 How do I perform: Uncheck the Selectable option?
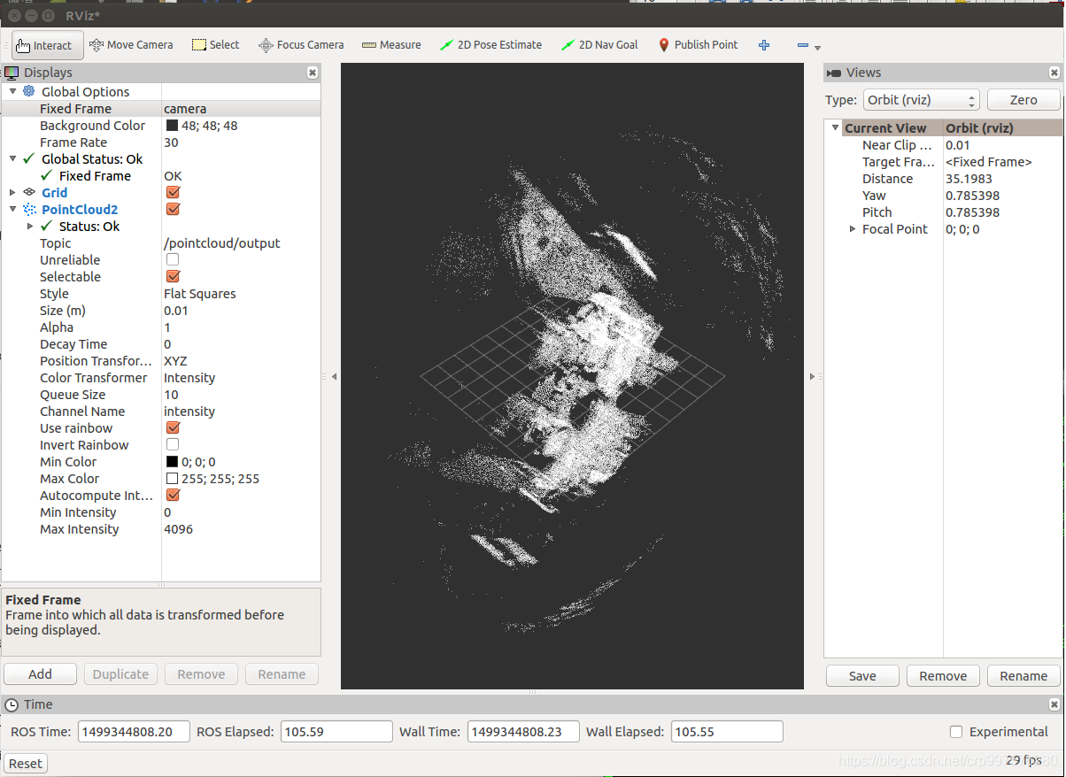coord(173,276)
